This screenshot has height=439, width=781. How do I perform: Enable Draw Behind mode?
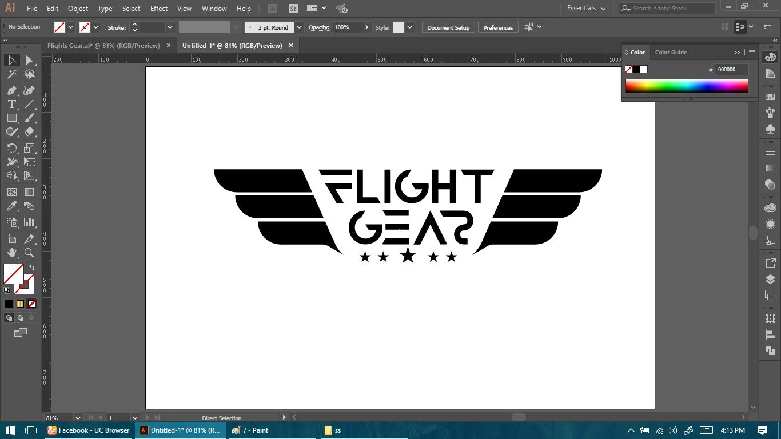(x=21, y=318)
